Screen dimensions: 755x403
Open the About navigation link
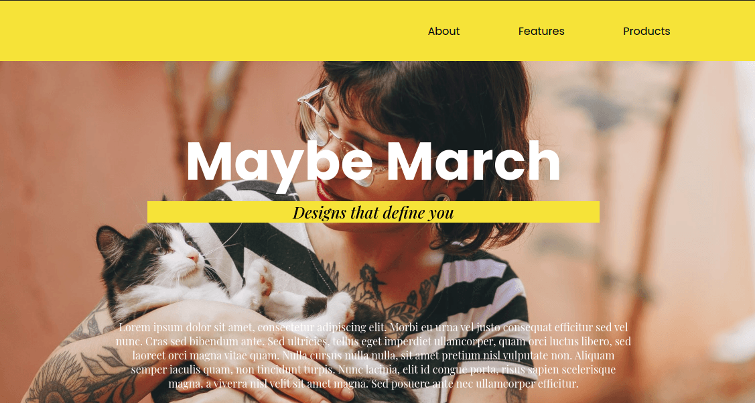(443, 32)
